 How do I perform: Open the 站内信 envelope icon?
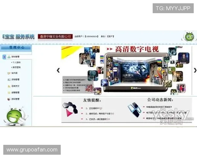coord(9,73)
